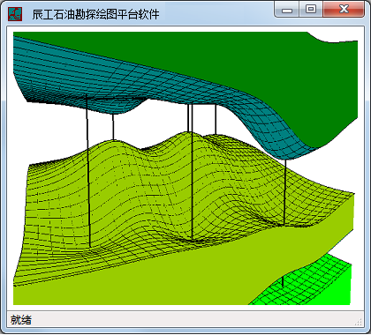Click the well line above the right yellow peak

coord(216,120)
